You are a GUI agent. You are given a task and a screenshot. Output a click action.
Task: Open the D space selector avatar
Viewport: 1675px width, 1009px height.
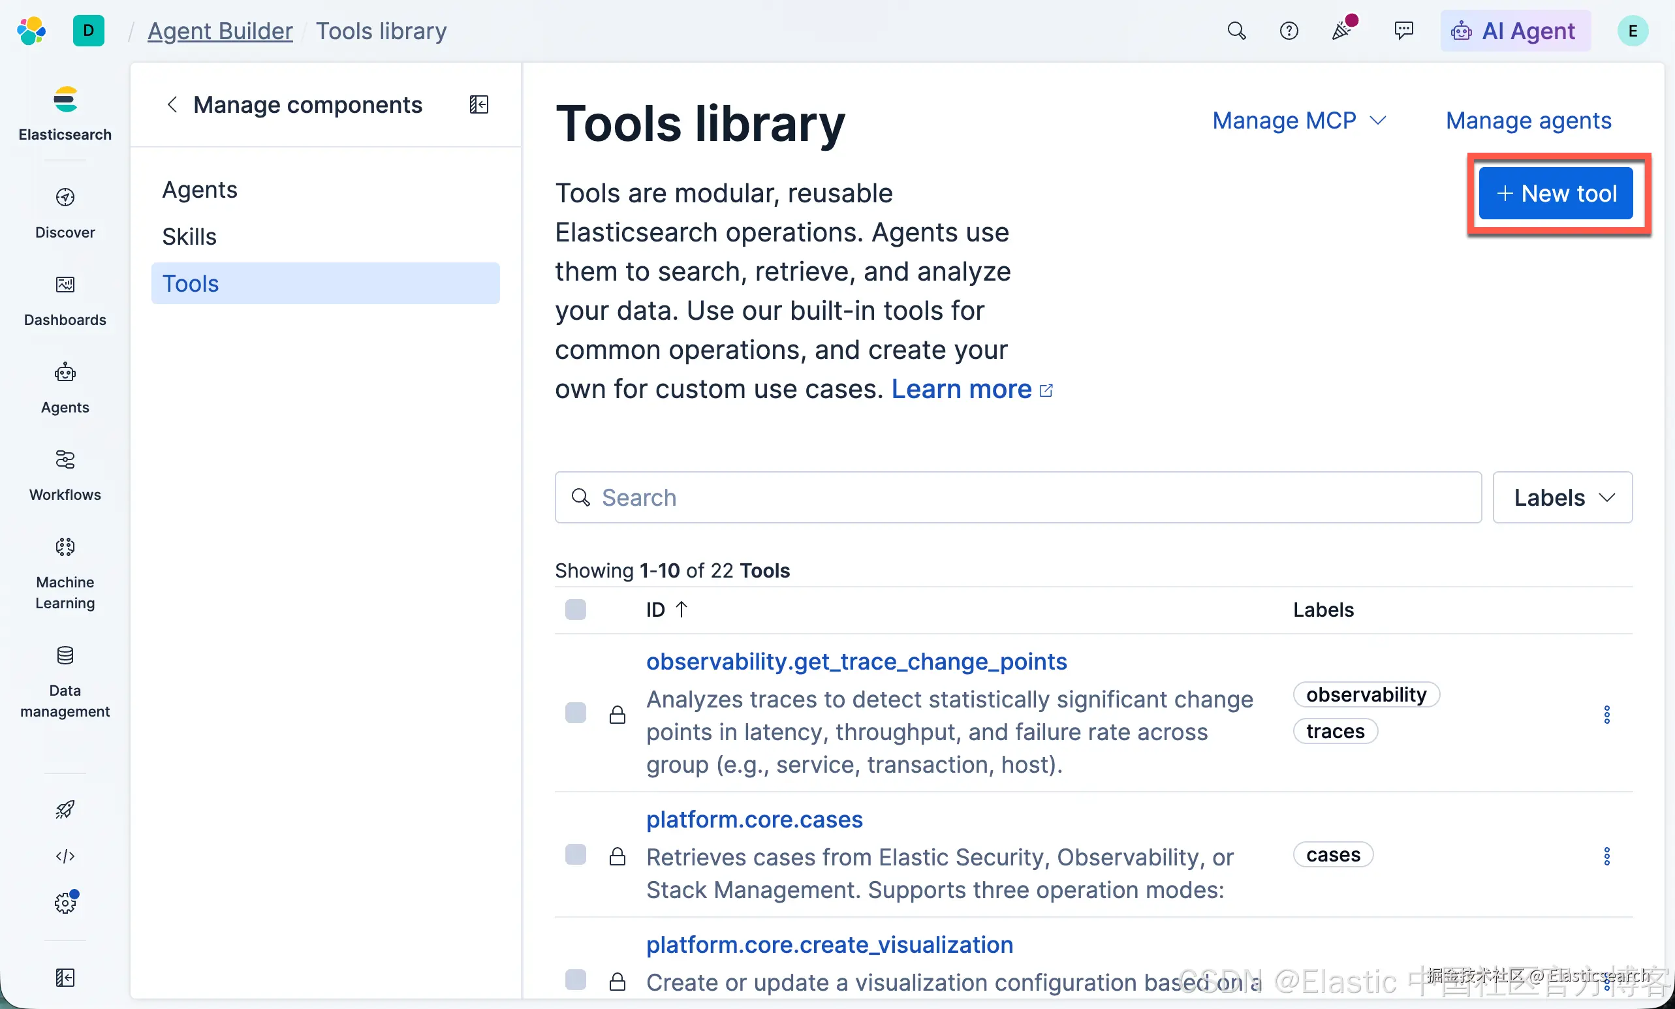(x=88, y=31)
